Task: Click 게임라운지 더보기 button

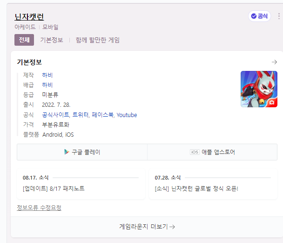Action: [x=147, y=227]
